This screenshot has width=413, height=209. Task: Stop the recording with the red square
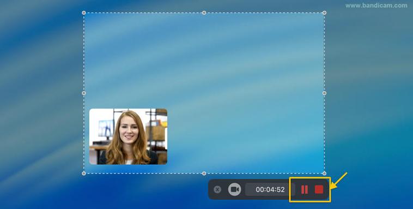319,189
